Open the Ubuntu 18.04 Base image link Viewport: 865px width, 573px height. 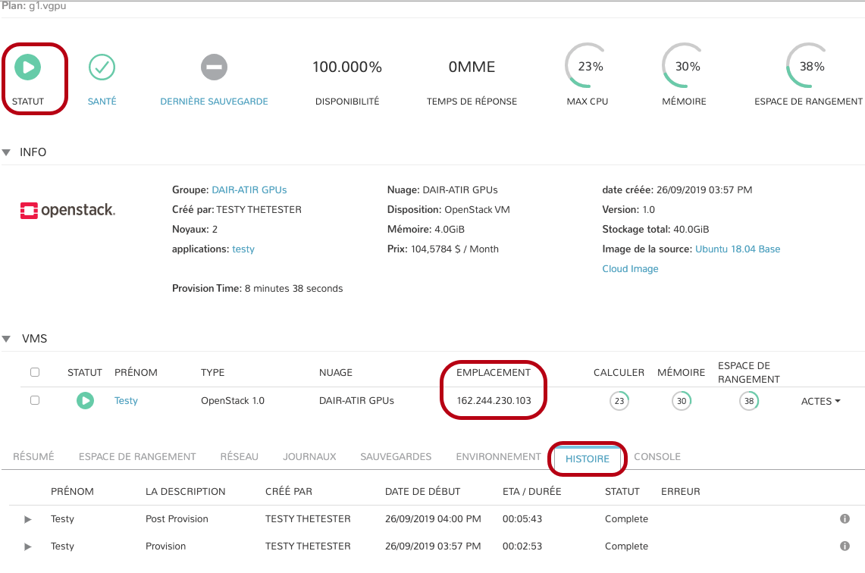[737, 249]
